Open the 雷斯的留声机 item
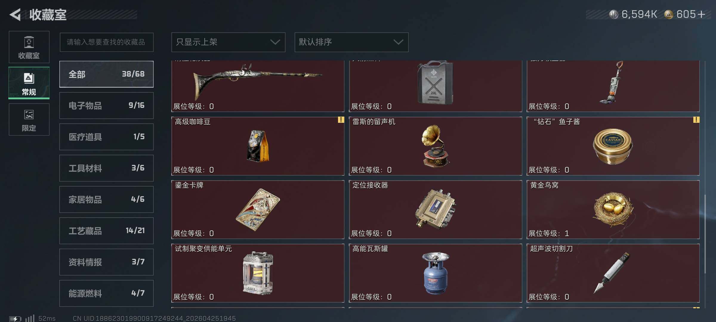716x322 pixels. [436, 146]
